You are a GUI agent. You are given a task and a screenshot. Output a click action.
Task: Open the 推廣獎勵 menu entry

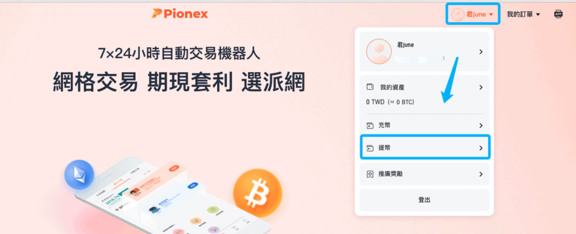point(424,174)
